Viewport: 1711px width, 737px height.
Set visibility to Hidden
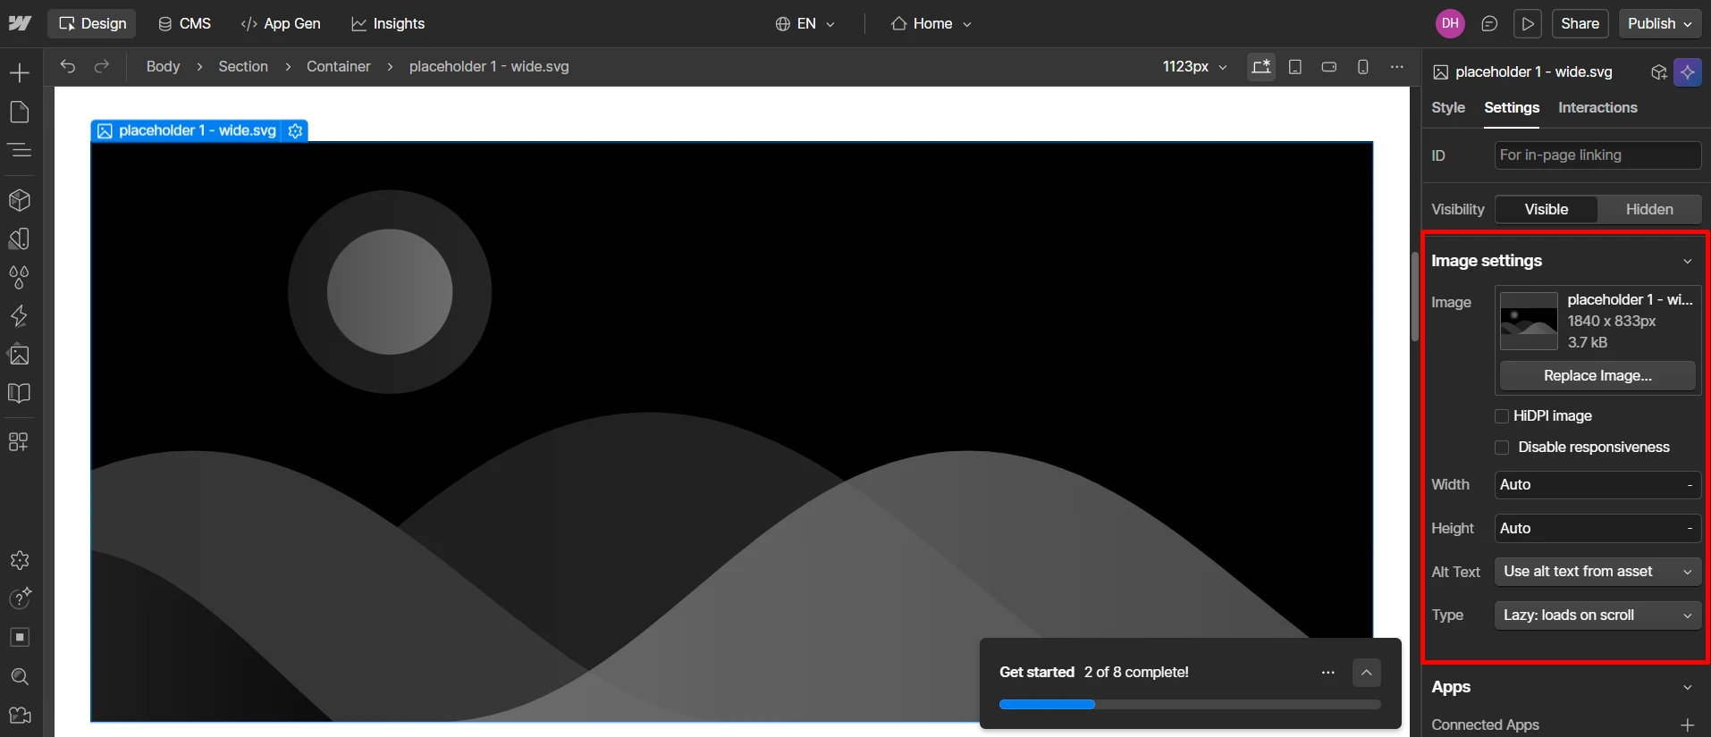click(1649, 209)
